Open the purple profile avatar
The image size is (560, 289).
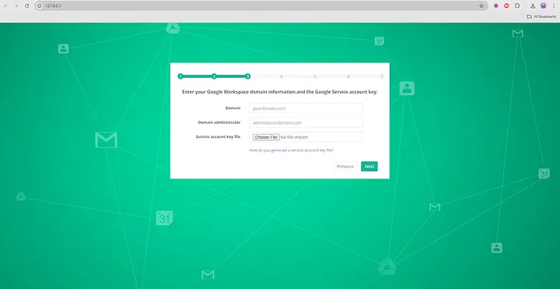(543, 5)
